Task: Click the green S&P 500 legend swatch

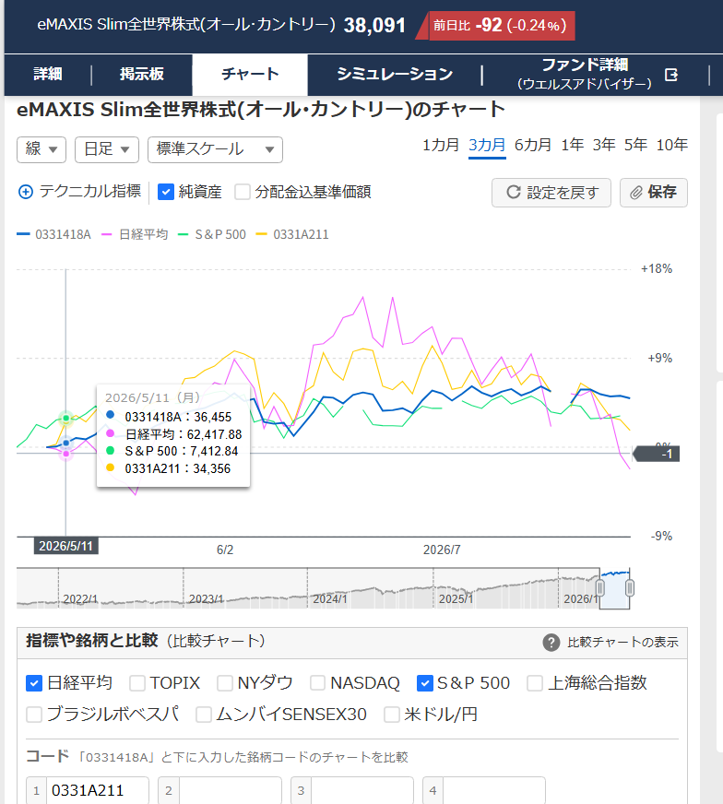Action: coord(184,234)
